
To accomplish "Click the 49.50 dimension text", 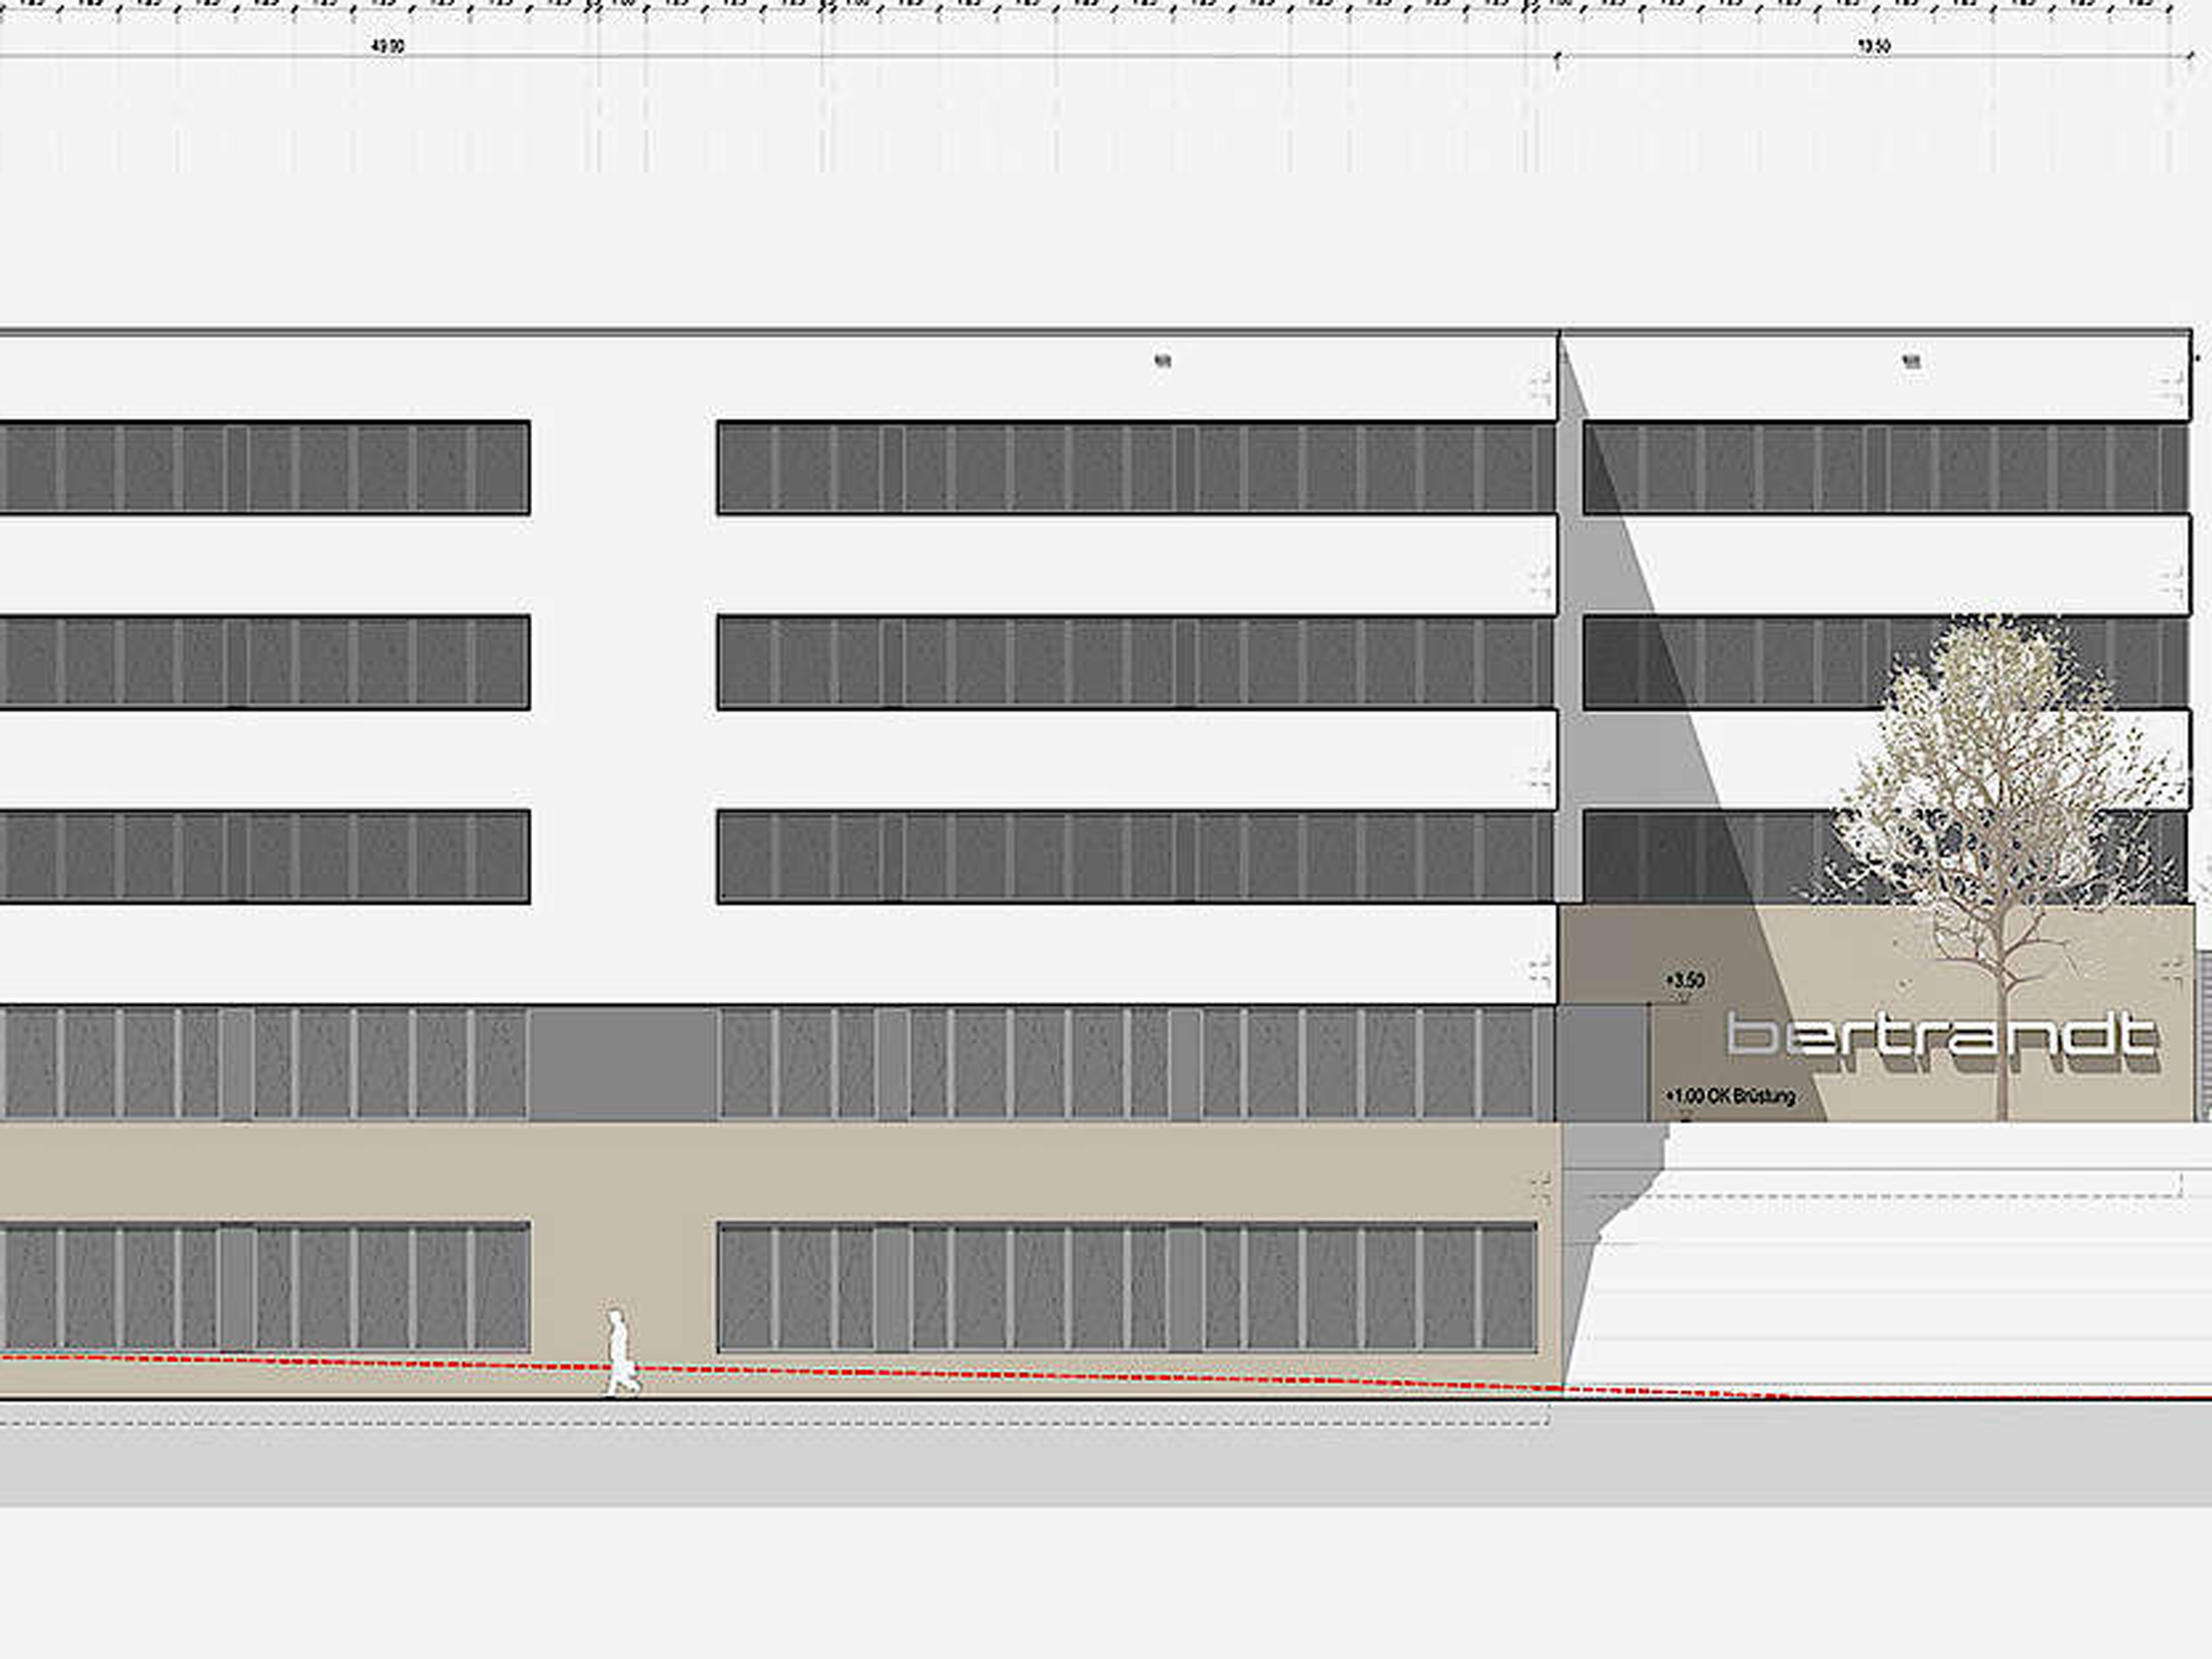I will [387, 47].
